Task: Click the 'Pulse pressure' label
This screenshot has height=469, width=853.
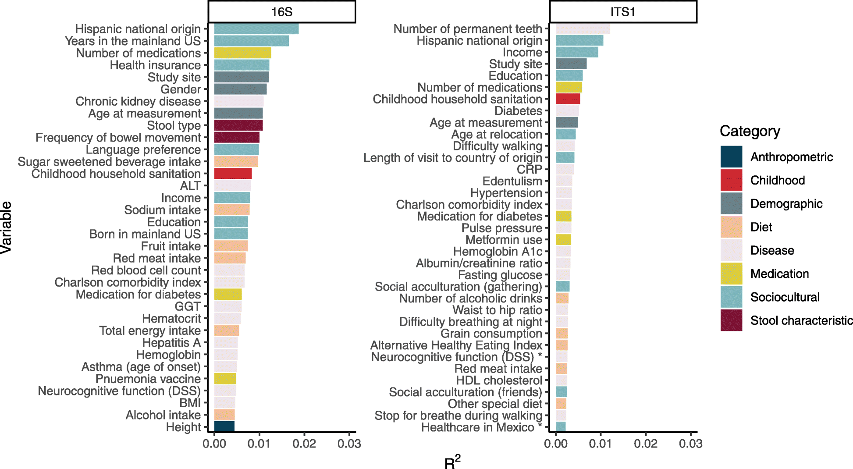Action: [502, 228]
